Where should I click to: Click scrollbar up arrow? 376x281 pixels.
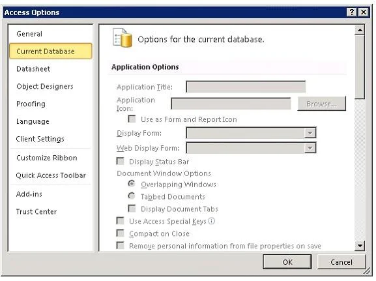coord(360,30)
